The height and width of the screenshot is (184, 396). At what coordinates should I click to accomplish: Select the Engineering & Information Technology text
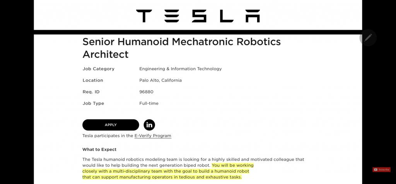[180, 69]
